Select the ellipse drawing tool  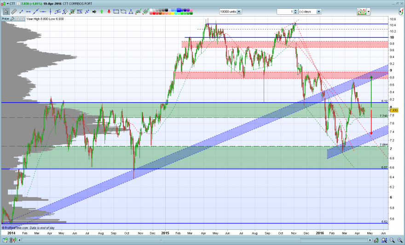click(123, 12)
